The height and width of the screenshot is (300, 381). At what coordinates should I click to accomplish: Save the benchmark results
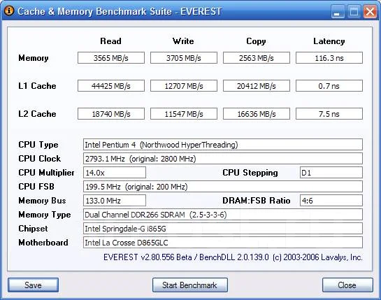pos(33,285)
